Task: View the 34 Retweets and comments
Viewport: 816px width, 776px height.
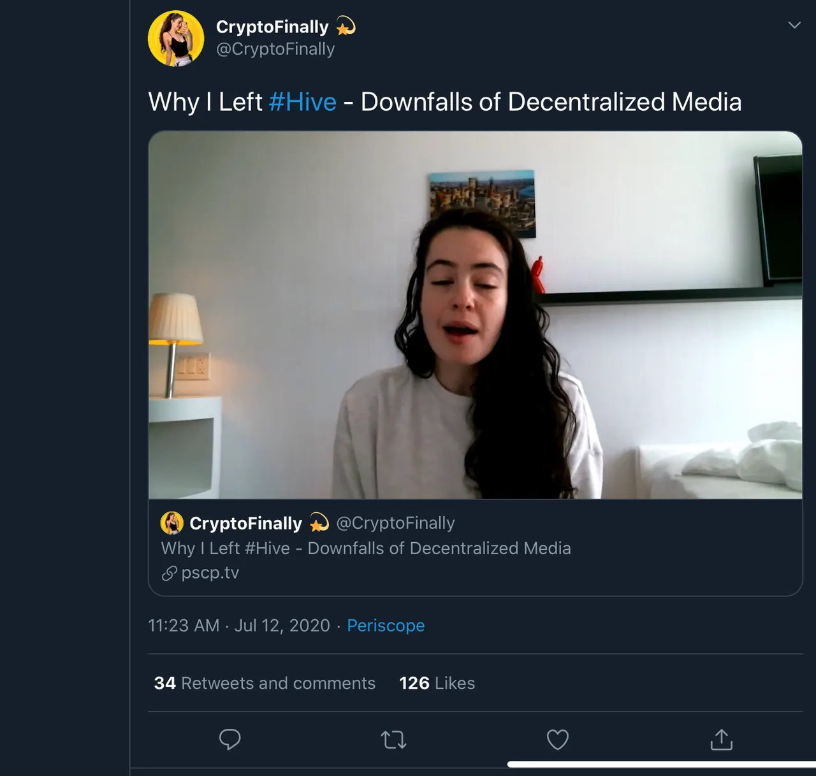Action: click(265, 683)
